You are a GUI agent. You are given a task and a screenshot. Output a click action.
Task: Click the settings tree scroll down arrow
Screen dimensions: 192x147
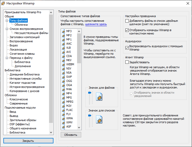[51, 132]
